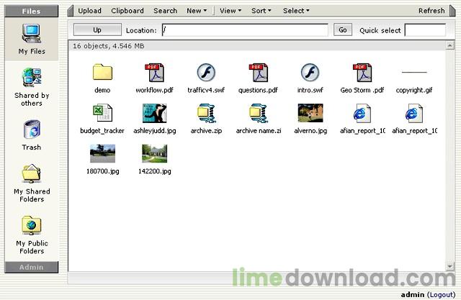Select the archive.zip icon
The image size is (461, 300).
(x=206, y=113)
